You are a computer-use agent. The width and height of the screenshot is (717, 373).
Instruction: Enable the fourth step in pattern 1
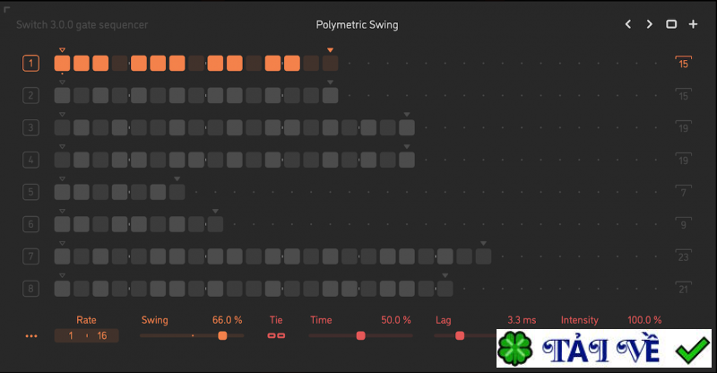click(119, 63)
